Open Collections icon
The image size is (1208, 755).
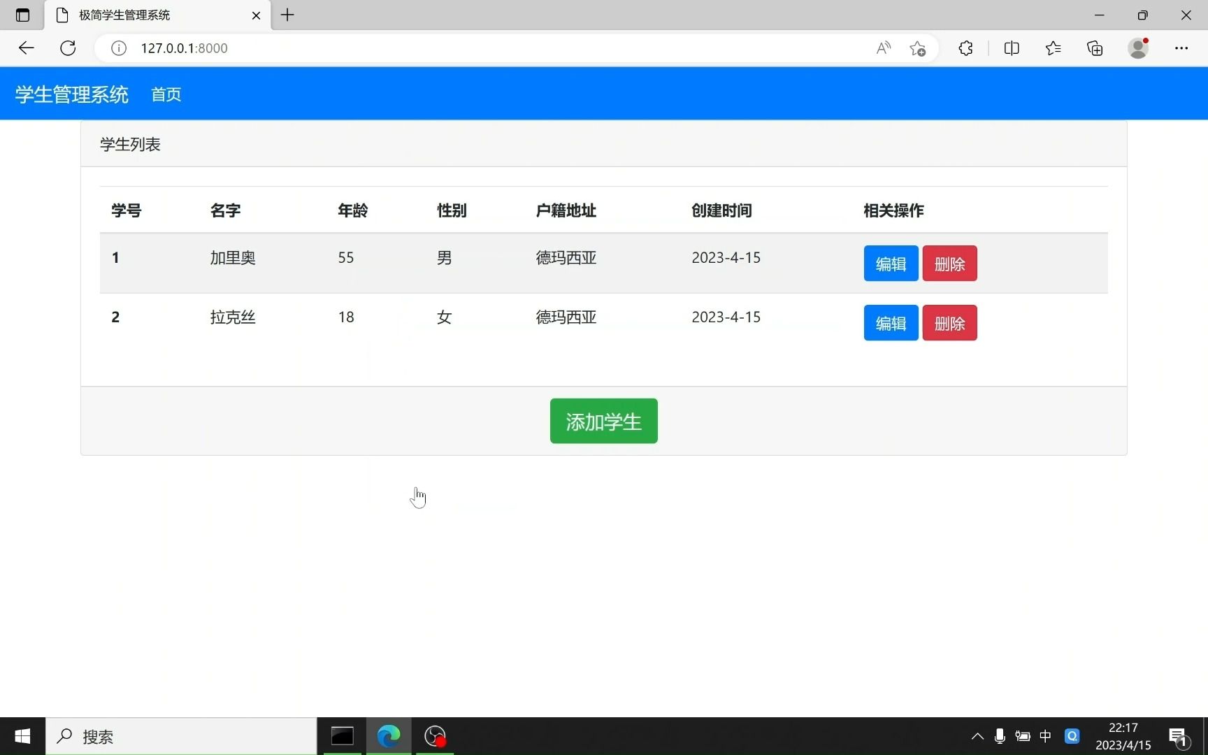[x=1095, y=48]
